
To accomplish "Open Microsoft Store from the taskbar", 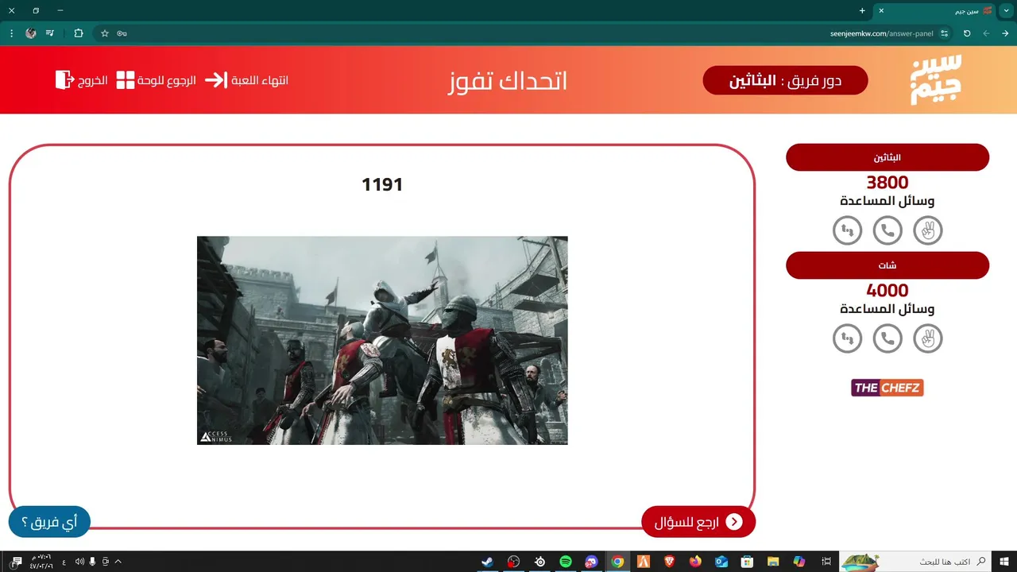I will coord(747,562).
